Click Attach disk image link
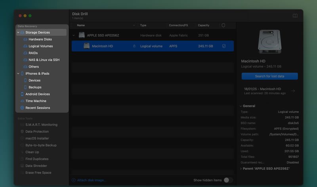Image resolution: width=317 pixels, height=187 pixels. [92, 180]
